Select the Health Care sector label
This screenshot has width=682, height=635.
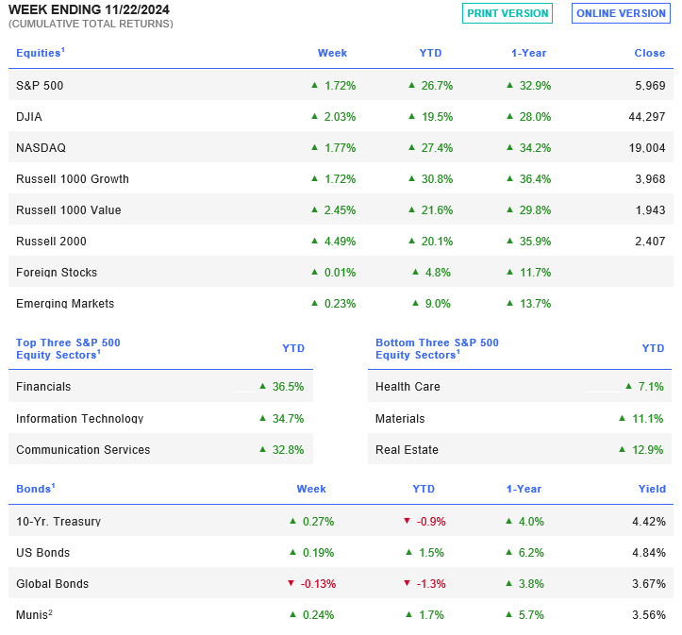coord(408,387)
